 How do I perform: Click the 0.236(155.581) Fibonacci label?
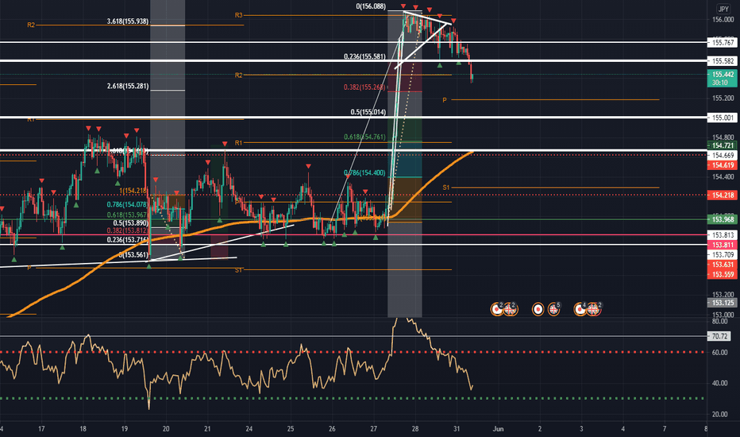[x=364, y=56]
